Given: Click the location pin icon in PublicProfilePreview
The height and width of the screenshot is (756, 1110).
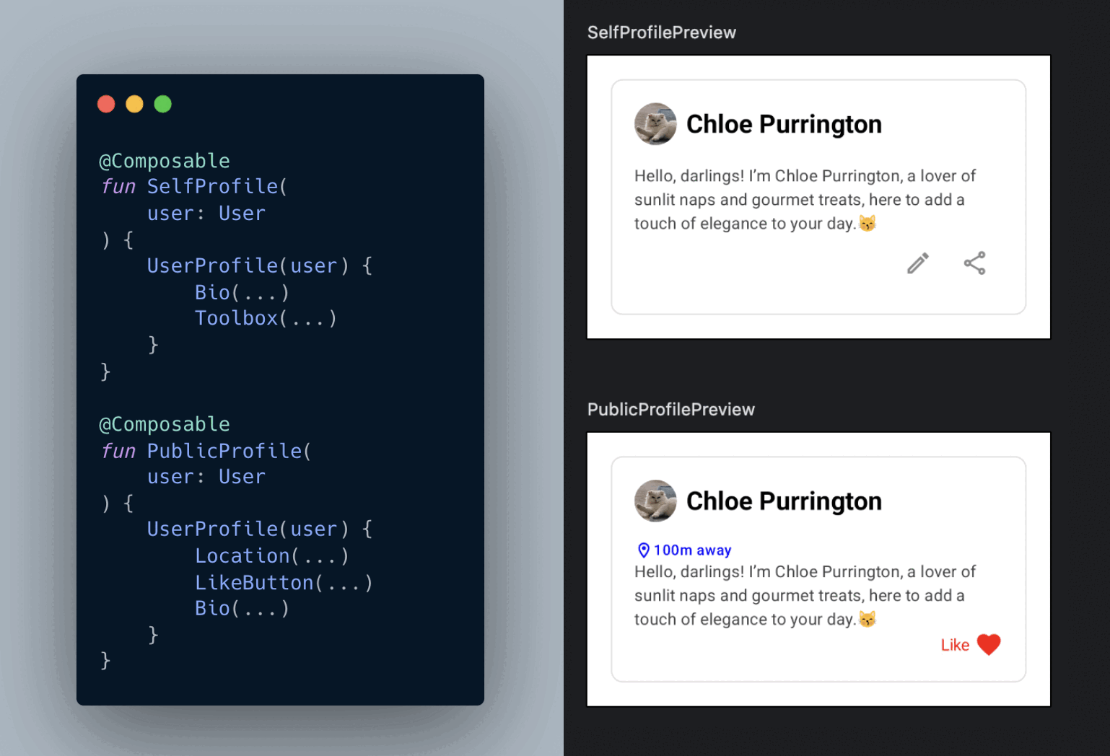Looking at the screenshot, I should [643, 550].
